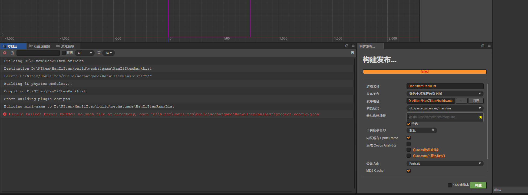The image size is (528, 195).
Task: Open the 主包压缩类型 dropdown
Action: click(x=421, y=131)
